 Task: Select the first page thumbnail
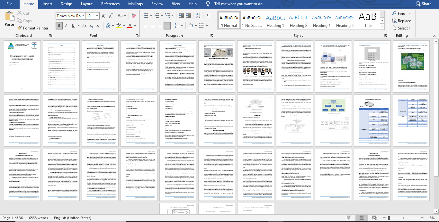click(x=22, y=66)
